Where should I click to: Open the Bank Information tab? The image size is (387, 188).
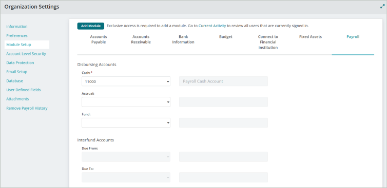coord(183,39)
